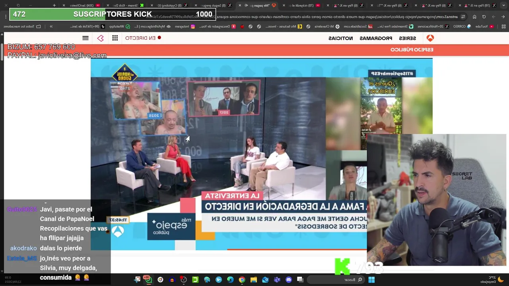Open EN DIRECTO live link
The image size is (509, 286).
(143, 38)
